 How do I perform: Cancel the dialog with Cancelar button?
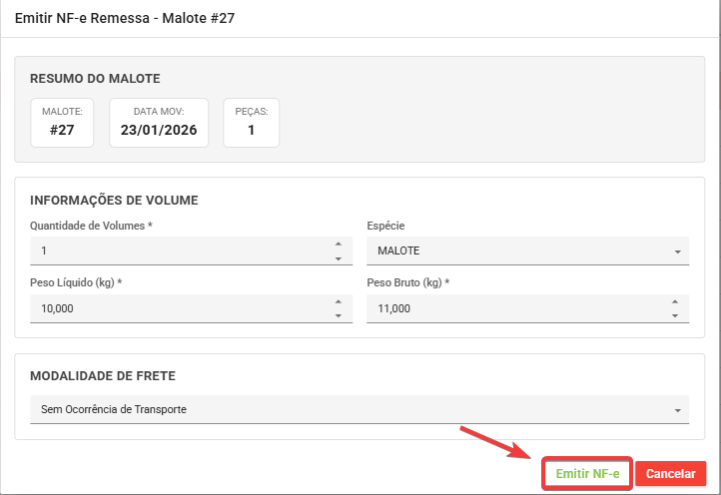(x=670, y=474)
